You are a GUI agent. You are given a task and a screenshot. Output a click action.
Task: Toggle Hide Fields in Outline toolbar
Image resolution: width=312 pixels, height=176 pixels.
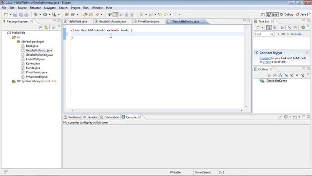point(286,75)
